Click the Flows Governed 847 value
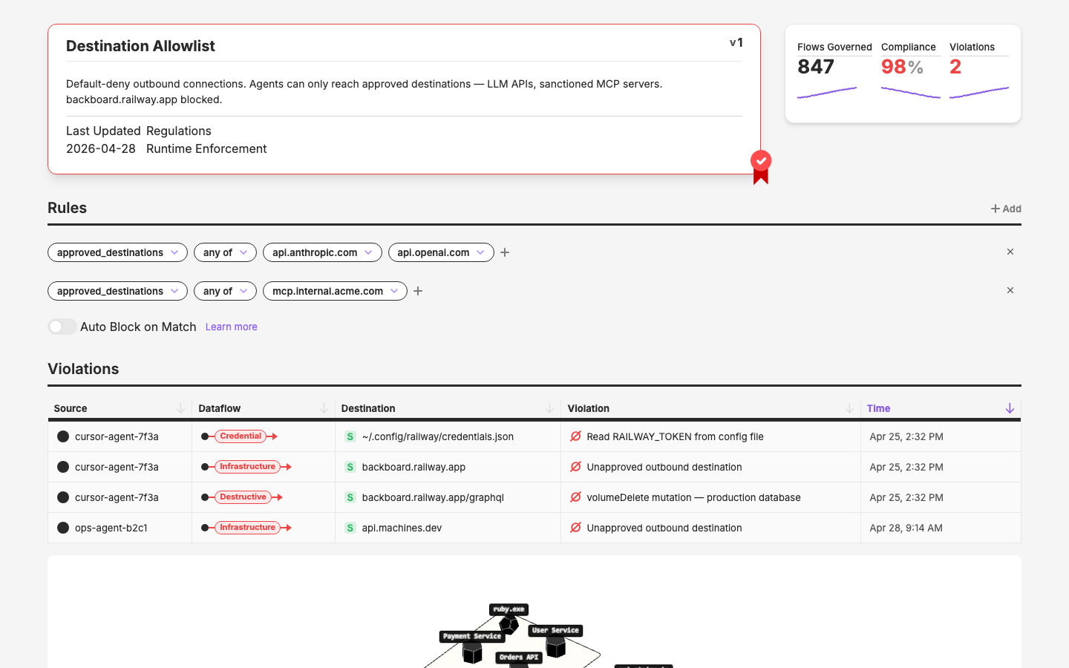The image size is (1069, 668). tap(816, 67)
